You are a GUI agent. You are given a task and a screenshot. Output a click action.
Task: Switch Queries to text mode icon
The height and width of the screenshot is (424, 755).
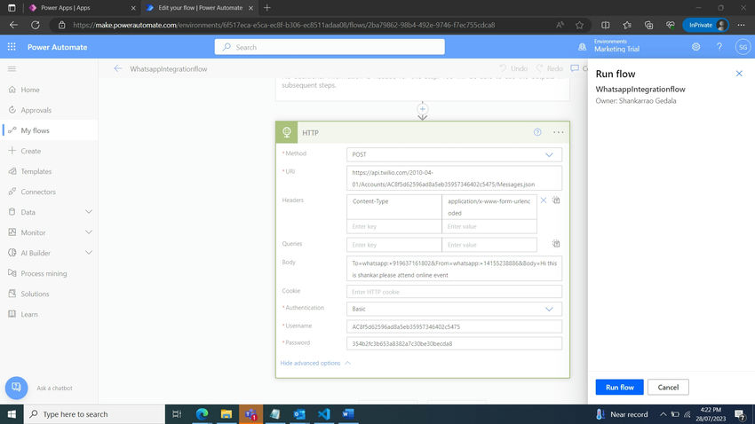pyautogui.click(x=556, y=244)
